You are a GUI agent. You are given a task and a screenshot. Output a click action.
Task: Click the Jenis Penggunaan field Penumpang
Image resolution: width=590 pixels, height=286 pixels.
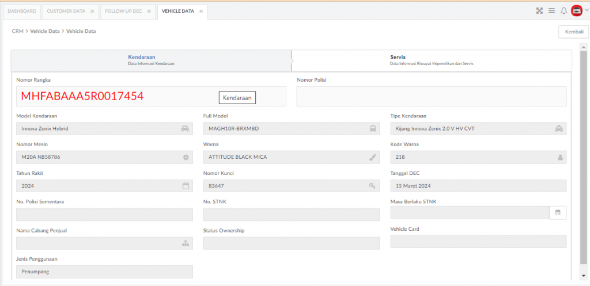pyautogui.click(x=105, y=272)
